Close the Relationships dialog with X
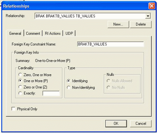157x133 pixels. (152, 6)
